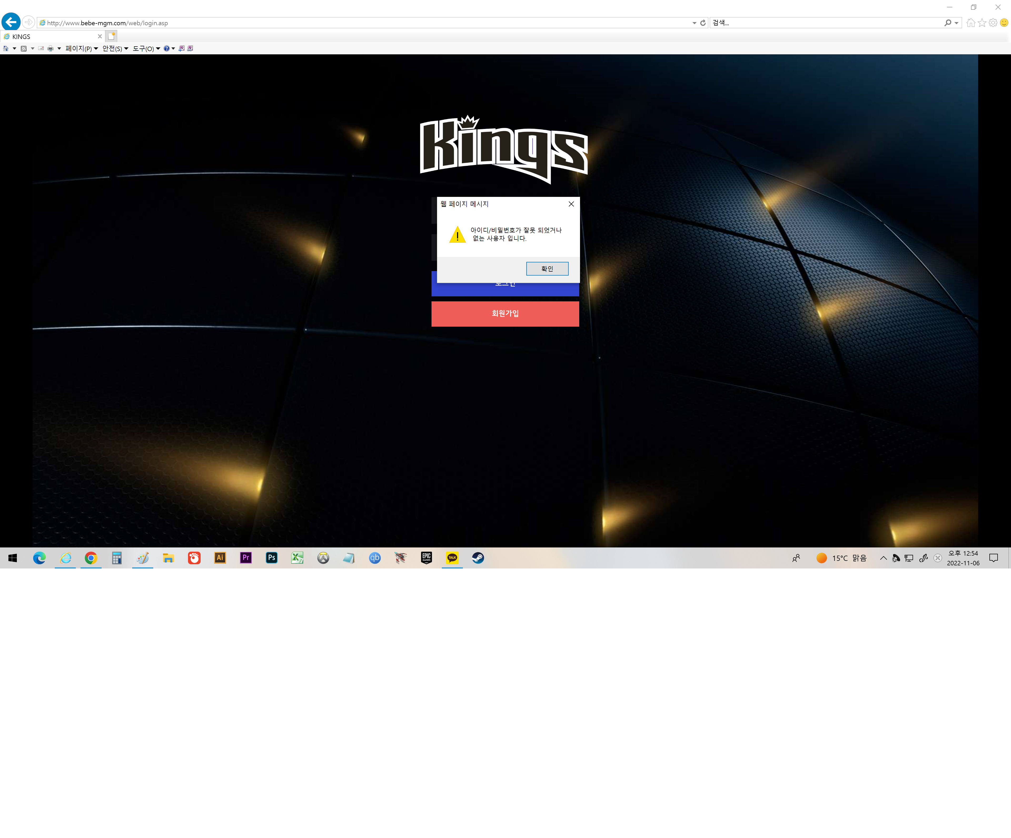Open the Notepad icon in taskbar
The image size is (1011, 838).
(349, 558)
